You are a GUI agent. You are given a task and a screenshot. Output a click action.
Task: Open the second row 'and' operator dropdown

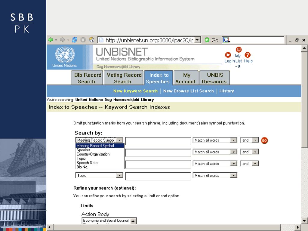click(x=255, y=152)
